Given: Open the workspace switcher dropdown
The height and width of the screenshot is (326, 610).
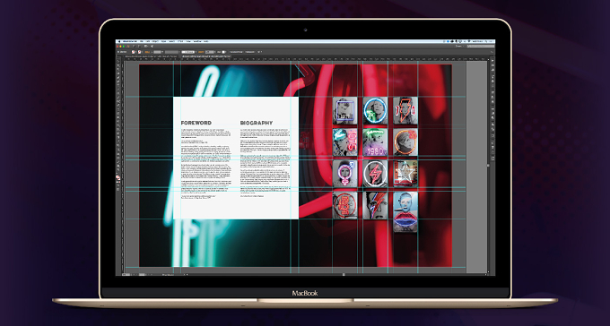Looking at the screenshot, I should [459, 47].
